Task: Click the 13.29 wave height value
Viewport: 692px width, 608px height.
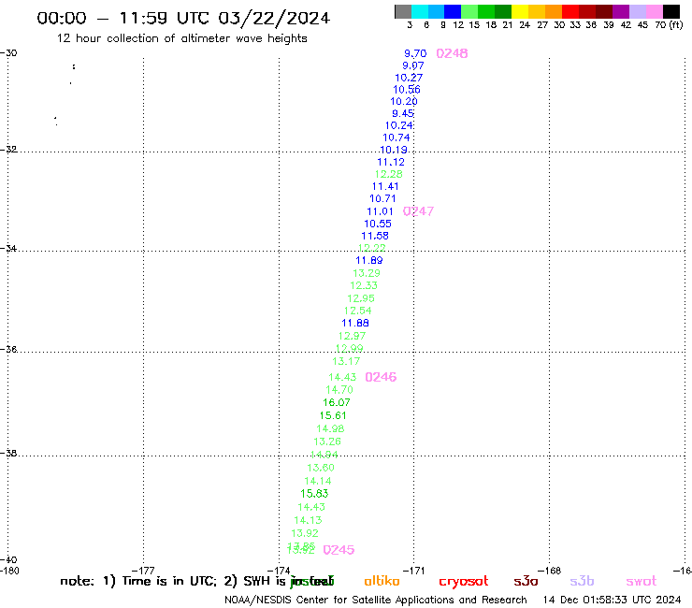Action: tap(367, 273)
